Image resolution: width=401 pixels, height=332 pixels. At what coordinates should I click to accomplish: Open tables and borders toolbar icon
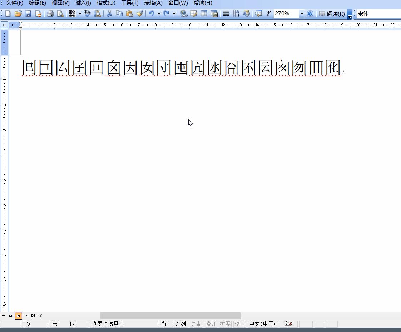point(194,14)
